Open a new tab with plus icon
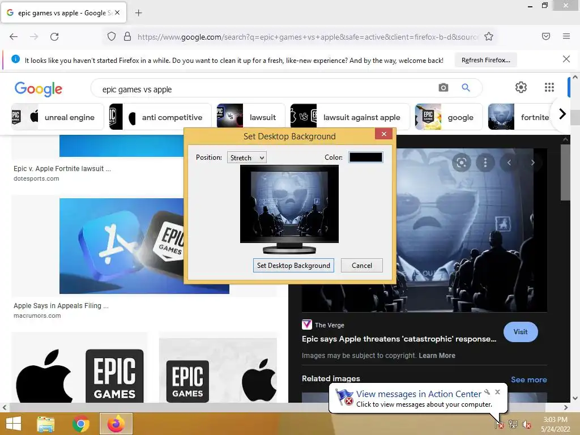580x435 pixels. (x=138, y=13)
